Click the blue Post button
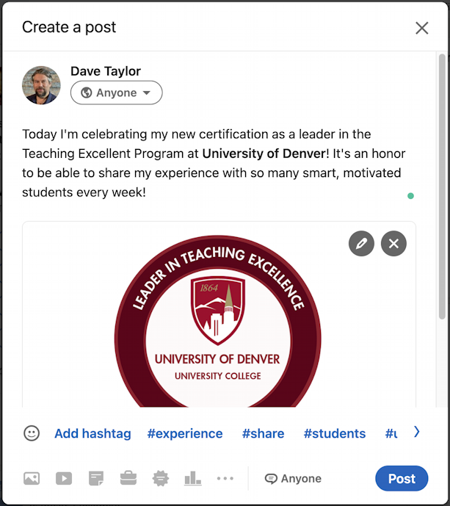This screenshot has width=450, height=506. [x=402, y=478]
